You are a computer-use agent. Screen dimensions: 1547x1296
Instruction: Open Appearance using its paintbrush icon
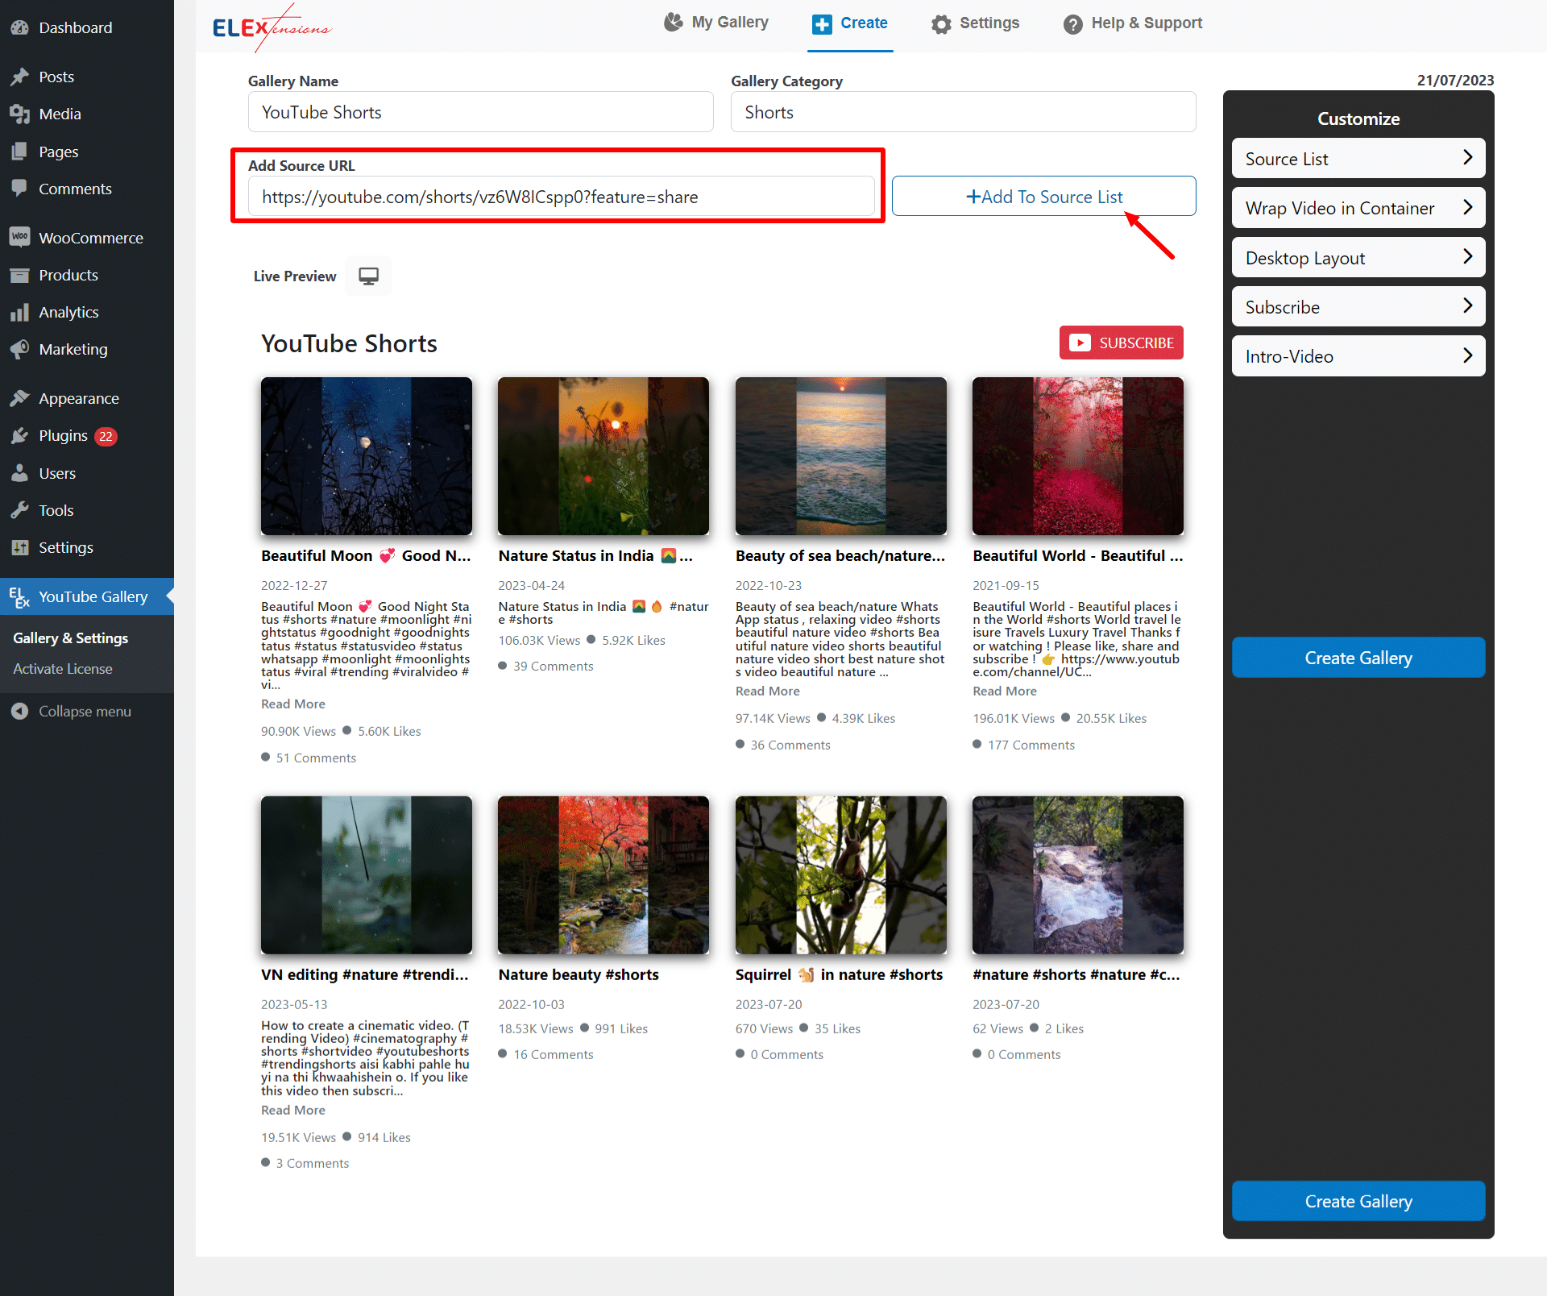pos(22,397)
